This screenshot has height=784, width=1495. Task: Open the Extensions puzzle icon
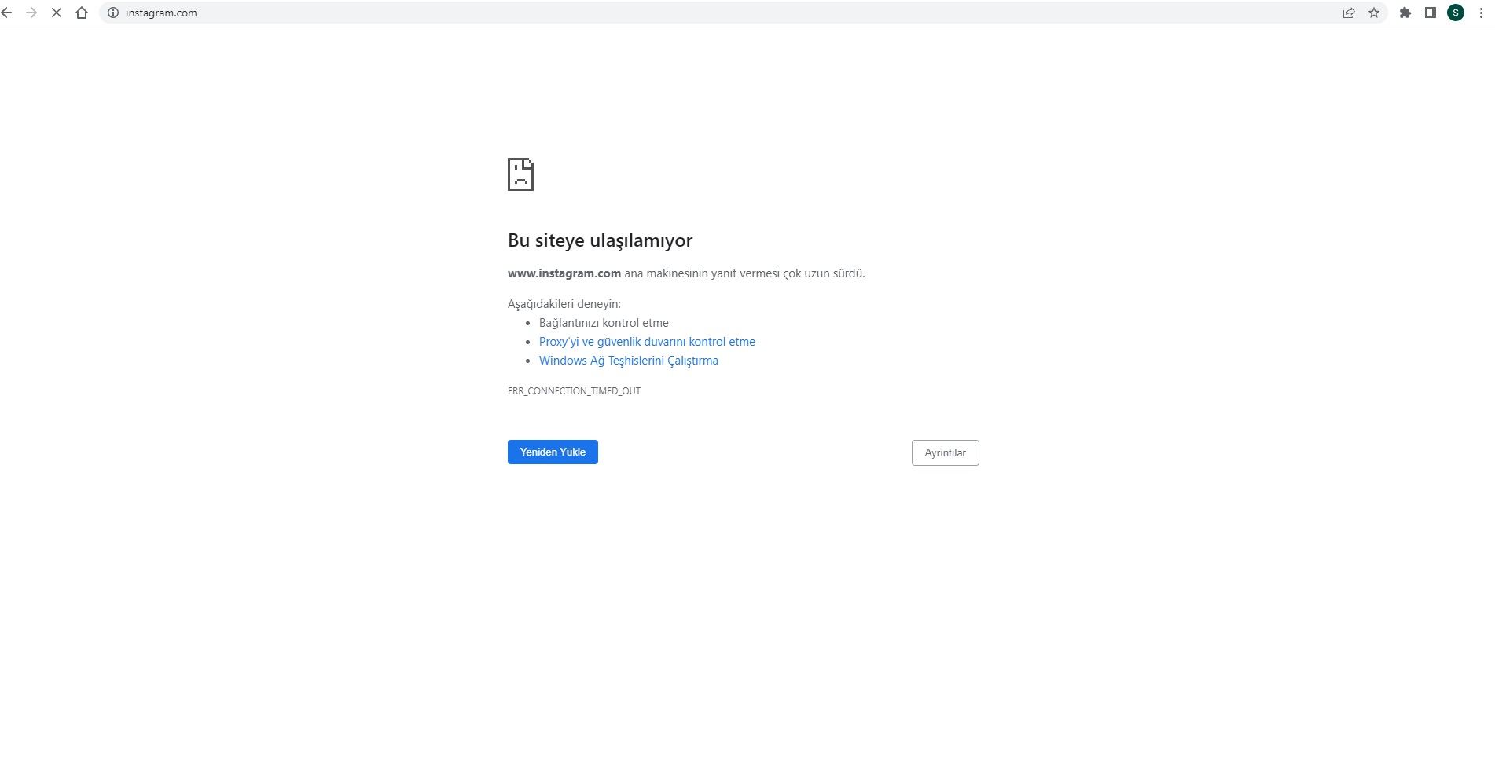1405,13
